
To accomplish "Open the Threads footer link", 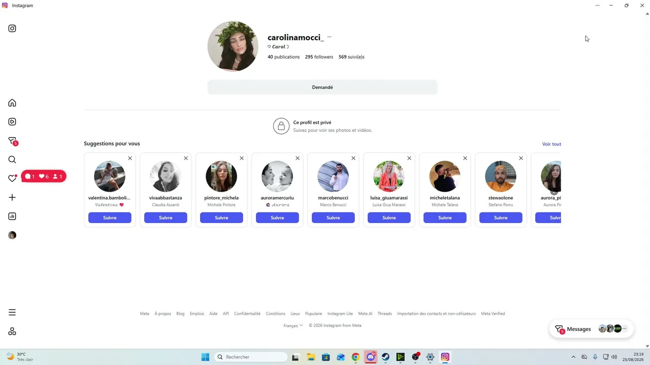I will (x=384, y=314).
